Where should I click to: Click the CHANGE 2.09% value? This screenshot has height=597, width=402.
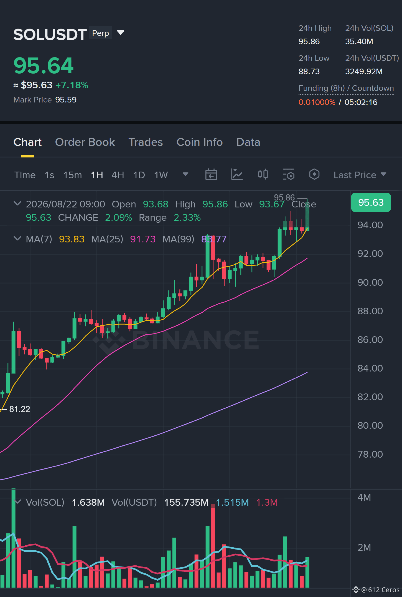[x=118, y=217]
